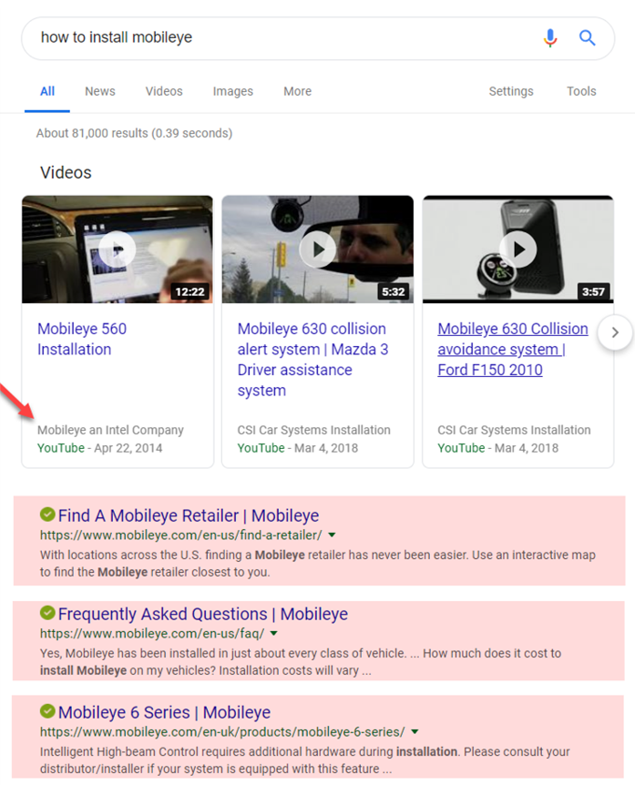Open the More search menu
The width and height of the screenshot is (635, 785).
click(297, 91)
